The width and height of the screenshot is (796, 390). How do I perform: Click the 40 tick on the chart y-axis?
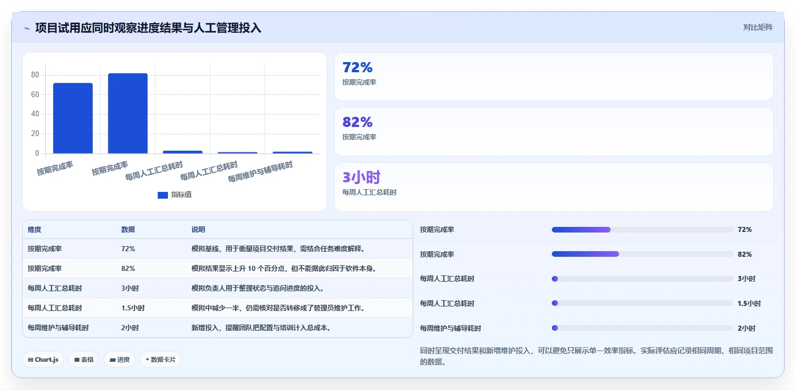click(x=35, y=114)
